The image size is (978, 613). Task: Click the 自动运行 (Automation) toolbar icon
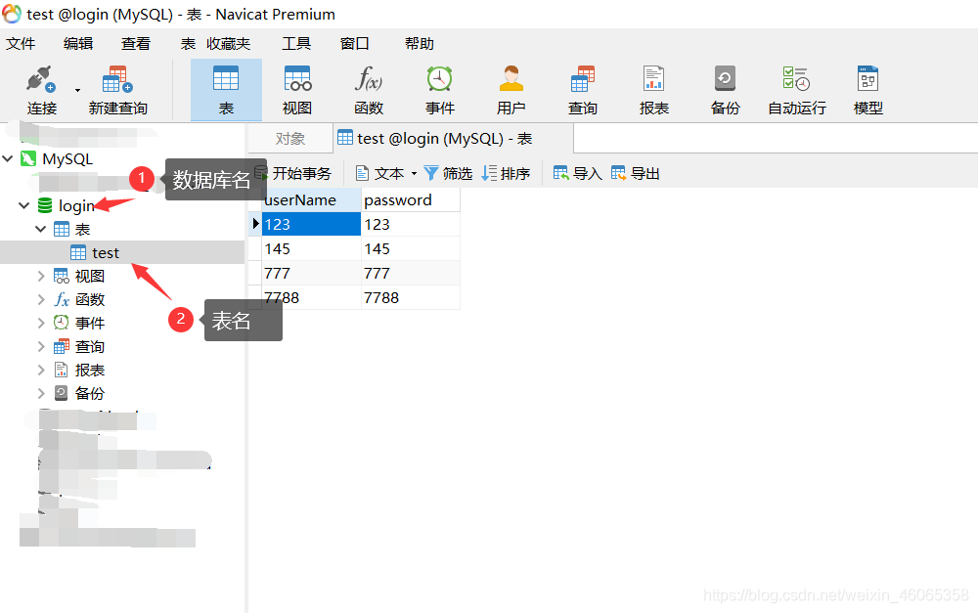796,88
